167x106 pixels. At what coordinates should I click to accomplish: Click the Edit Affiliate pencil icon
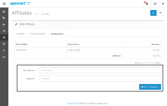click(x=16, y=24)
